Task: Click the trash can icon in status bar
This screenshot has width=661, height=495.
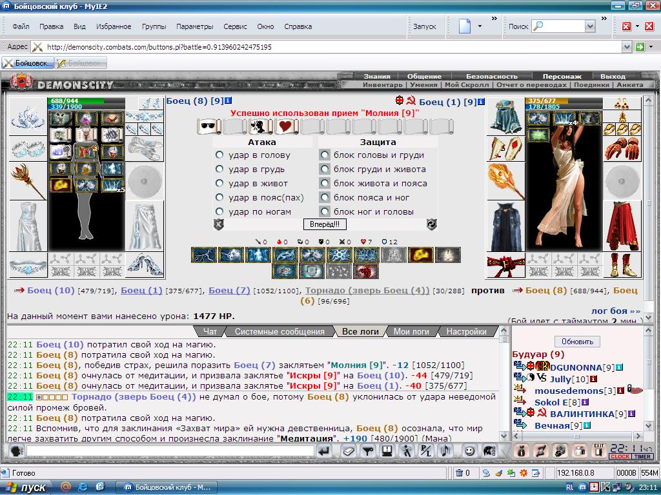Action: pos(460,472)
